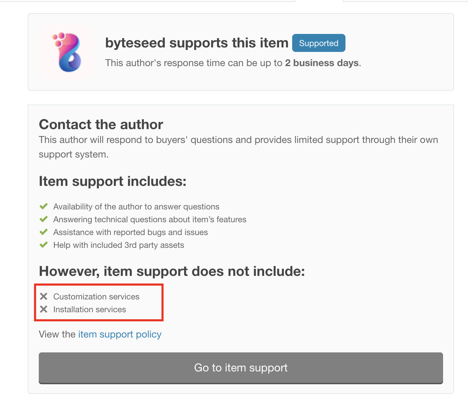
Task: Click the Contact the author heading
Action: (101, 125)
